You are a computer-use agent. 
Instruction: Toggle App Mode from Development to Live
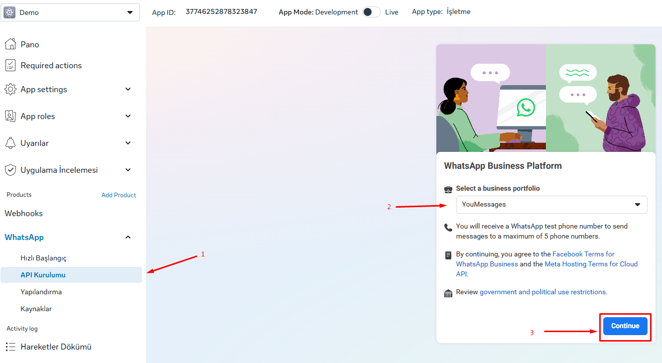pyautogui.click(x=372, y=12)
